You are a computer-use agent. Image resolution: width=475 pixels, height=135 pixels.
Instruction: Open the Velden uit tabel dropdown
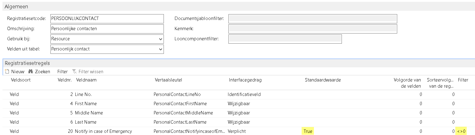click(160, 49)
